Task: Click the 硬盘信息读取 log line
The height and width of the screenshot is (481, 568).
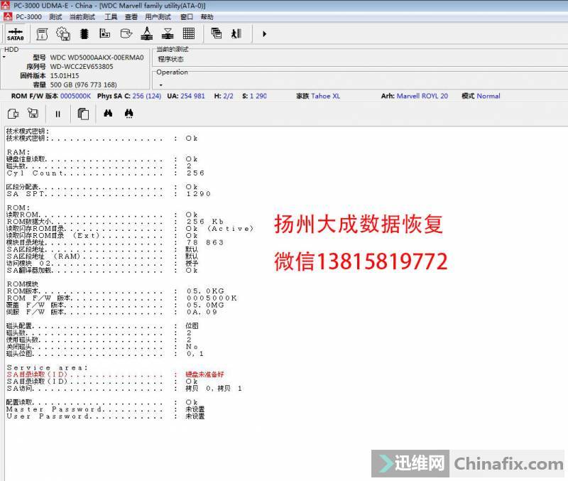Action: pyautogui.click(x=102, y=159)
